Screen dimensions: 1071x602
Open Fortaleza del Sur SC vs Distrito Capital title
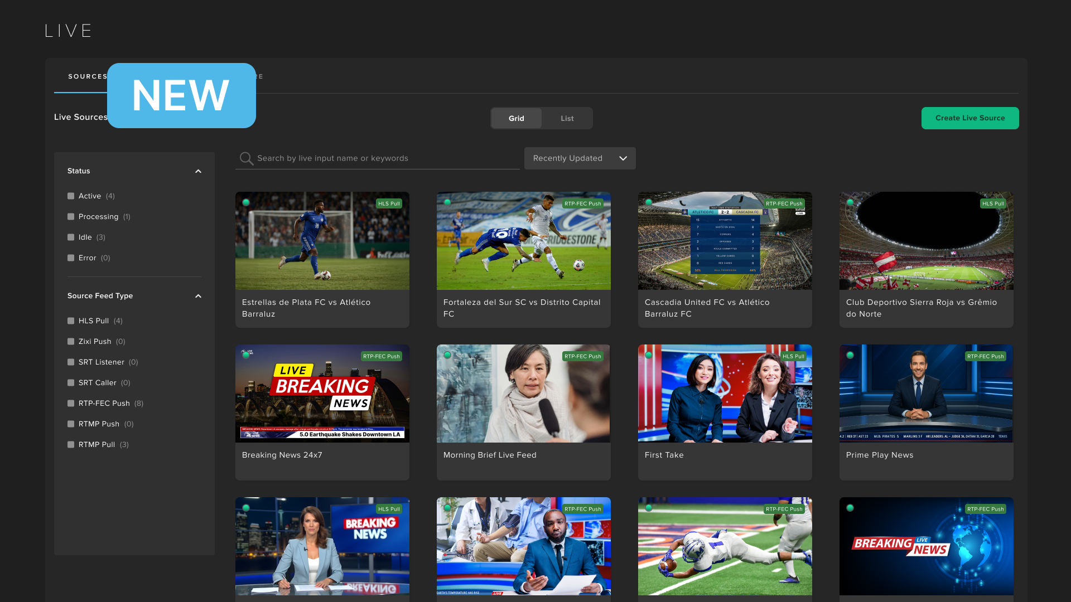[522, 308]
